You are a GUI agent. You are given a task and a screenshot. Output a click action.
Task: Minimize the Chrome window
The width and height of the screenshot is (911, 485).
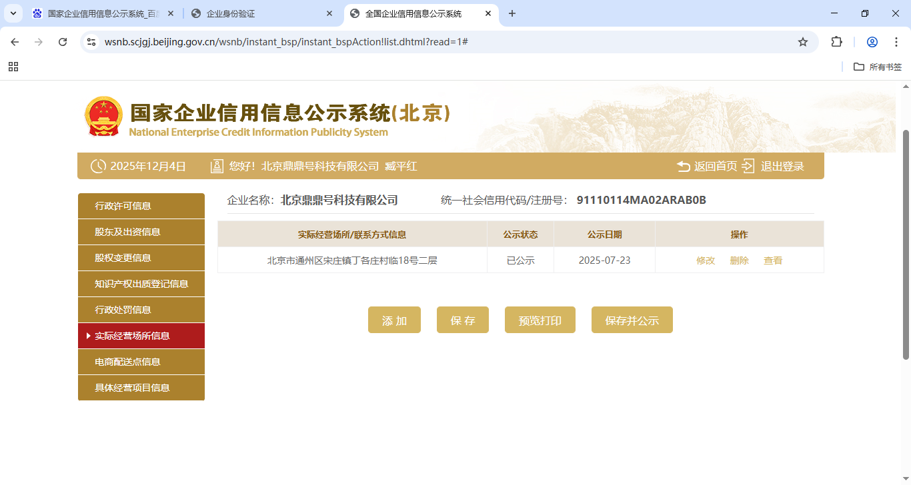click(x=834, y=13)
